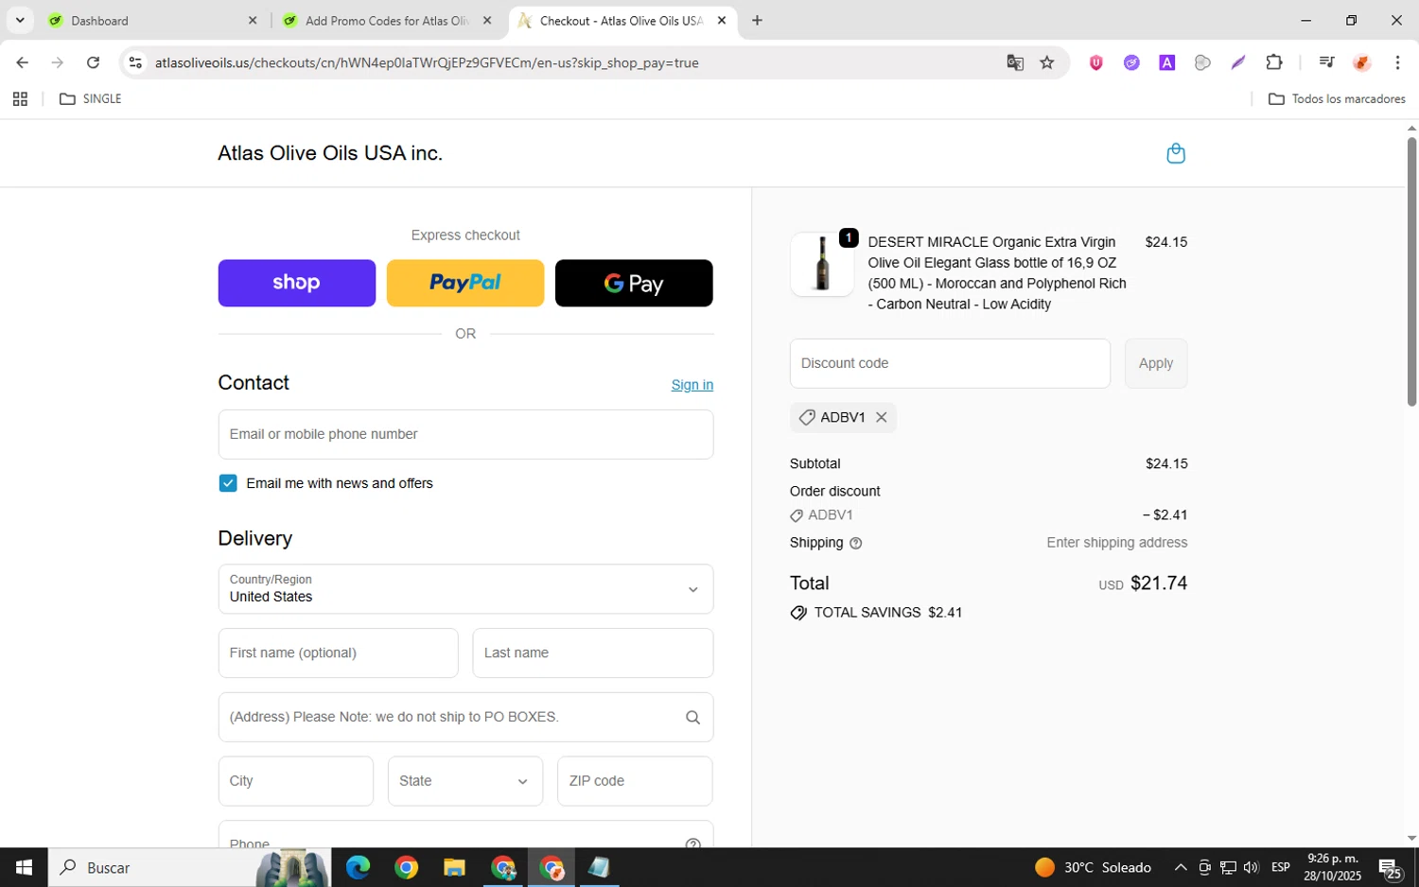Viewport: 1419px width, 887px height.
Task: Reload the checkout page
Action: point(93,62)
